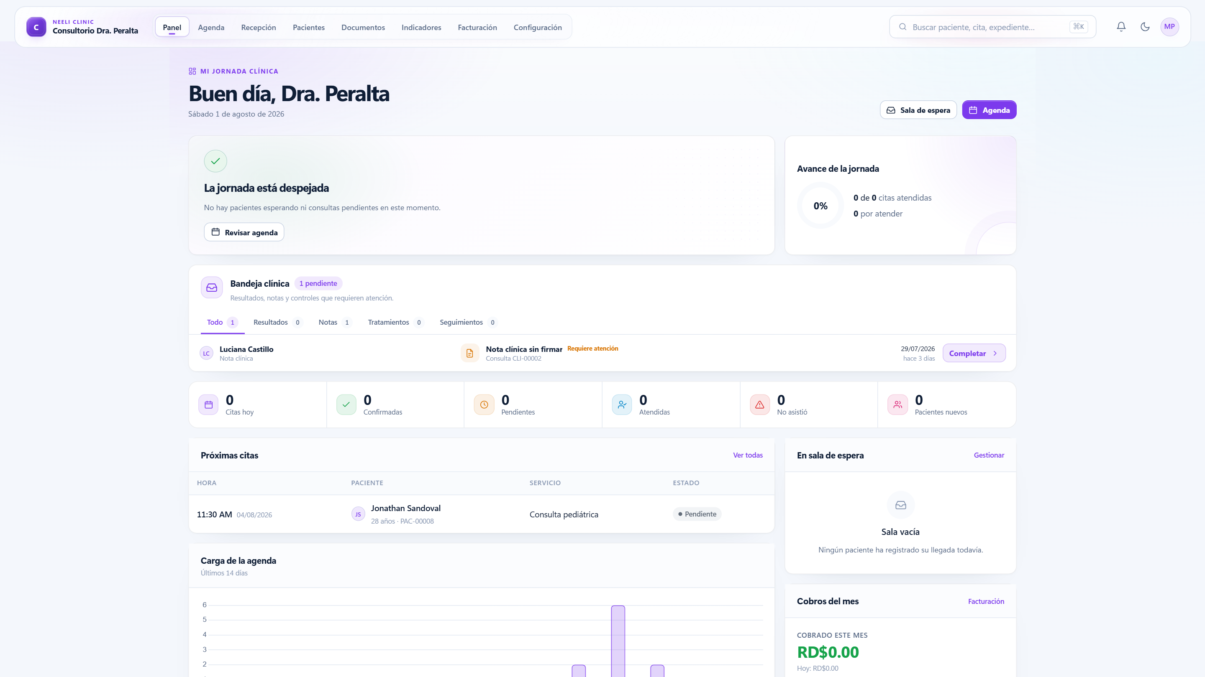This screenshot has width=1205, height=677.
Task: Focus the patient search field
Action: pyautogui.click(x=992, y=27)
